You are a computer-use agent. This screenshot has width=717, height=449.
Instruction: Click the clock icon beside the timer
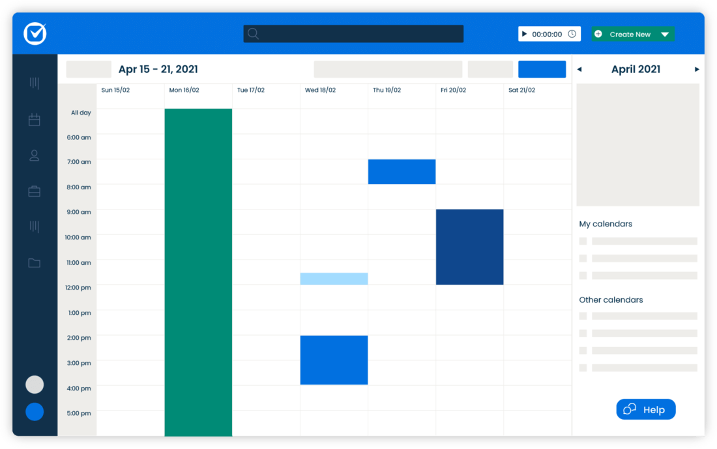(x=572, y=34)
